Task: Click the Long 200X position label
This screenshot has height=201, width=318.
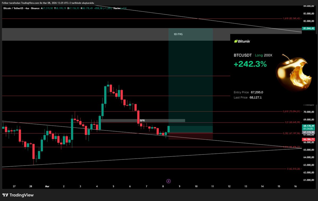Action: [263, 56]
